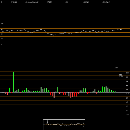Click the RSI panel 50 level label

(2, 34)
